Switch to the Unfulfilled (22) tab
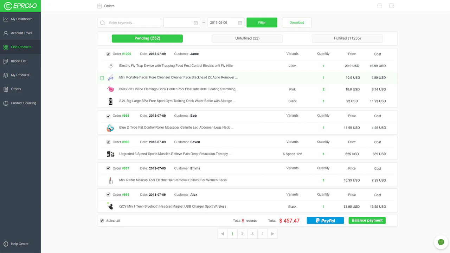Viewport: 450px width, 253px height. tap(247, 38)
